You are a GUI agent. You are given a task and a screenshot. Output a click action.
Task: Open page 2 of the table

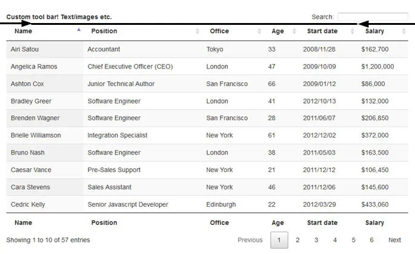pos(297,240)
